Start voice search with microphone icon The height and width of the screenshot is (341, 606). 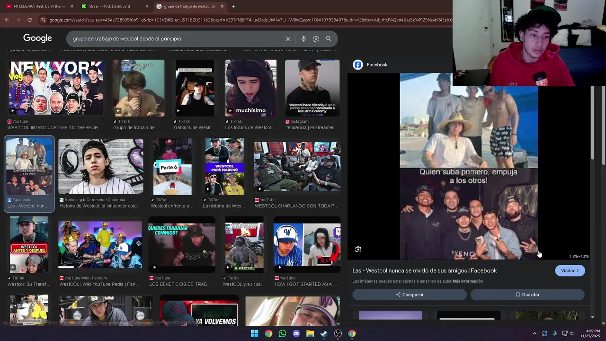(303, 39)
